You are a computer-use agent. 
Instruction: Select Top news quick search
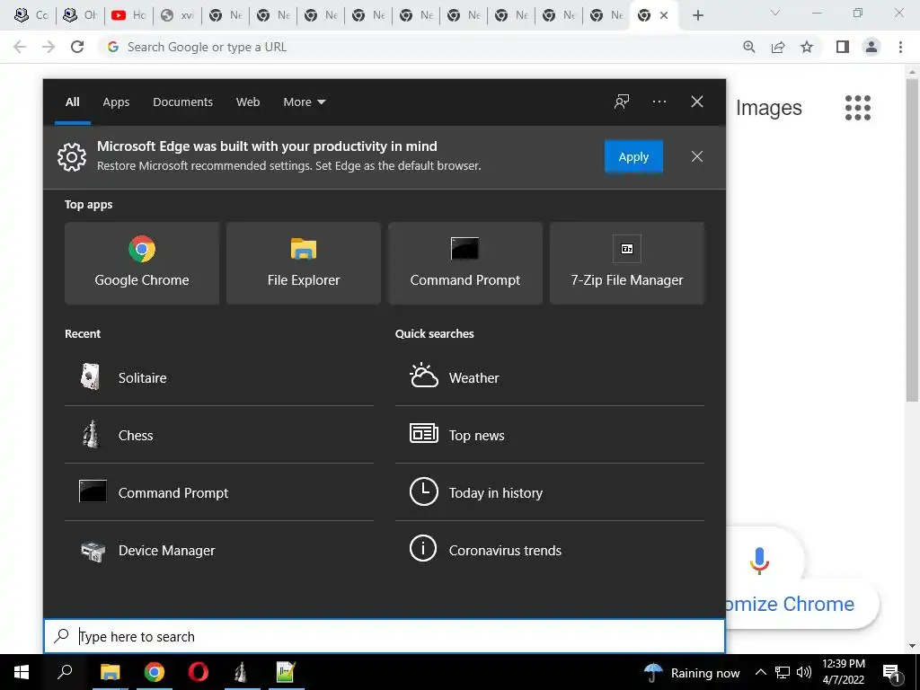(x=550, y=435)
